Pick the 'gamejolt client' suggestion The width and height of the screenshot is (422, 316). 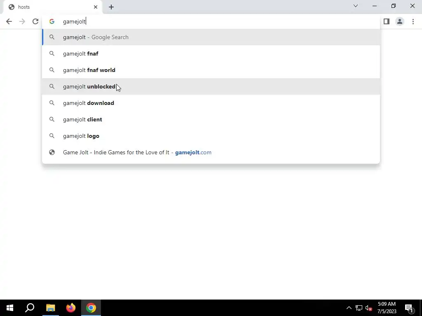[211, 119]
